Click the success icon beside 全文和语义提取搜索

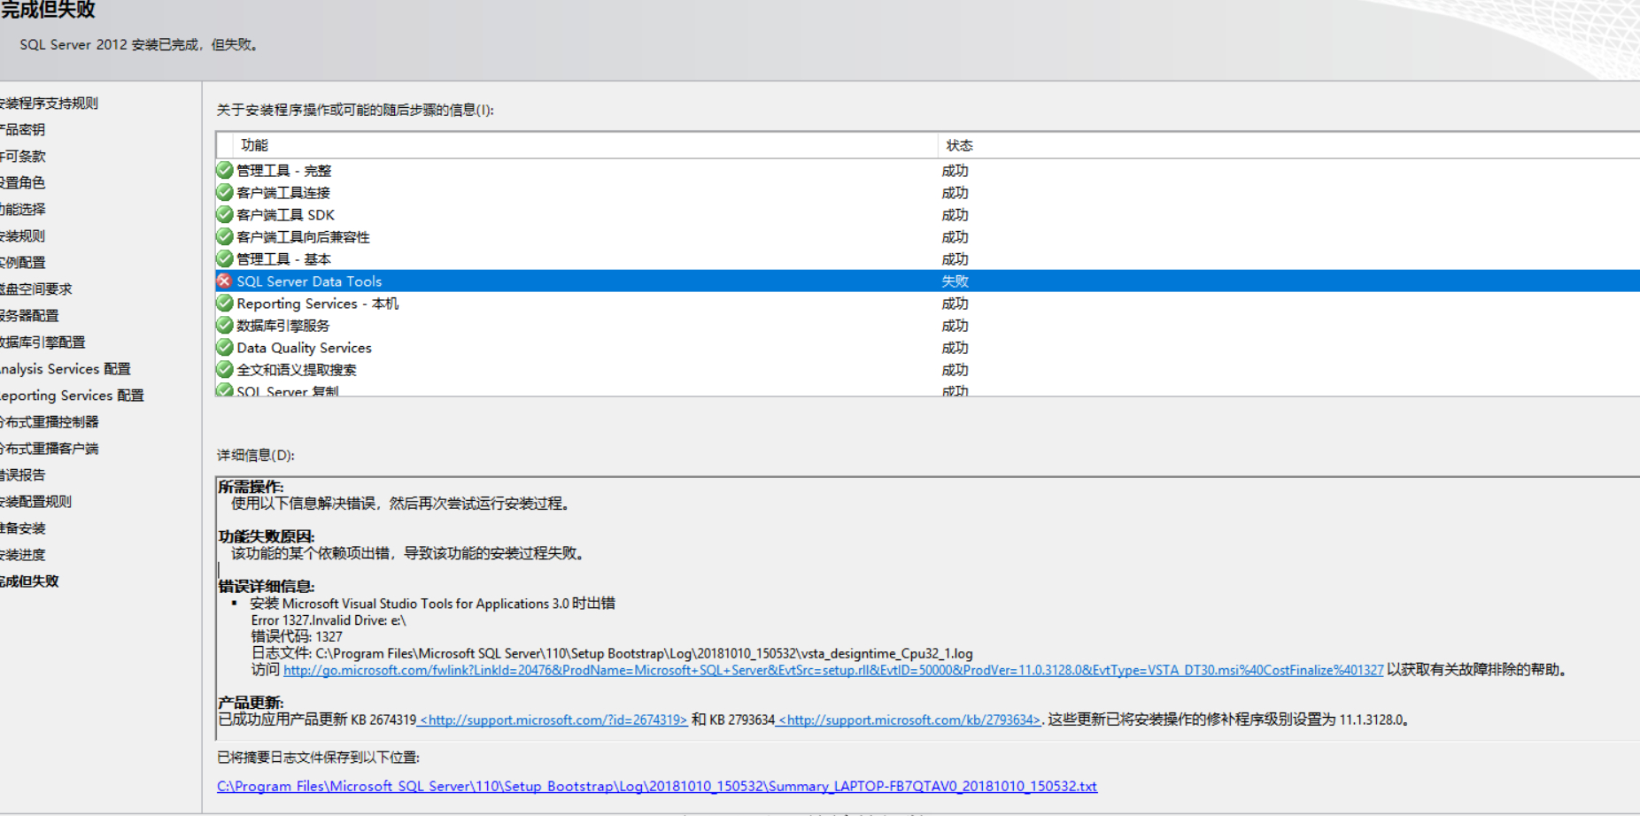click(x=225, y=369)
